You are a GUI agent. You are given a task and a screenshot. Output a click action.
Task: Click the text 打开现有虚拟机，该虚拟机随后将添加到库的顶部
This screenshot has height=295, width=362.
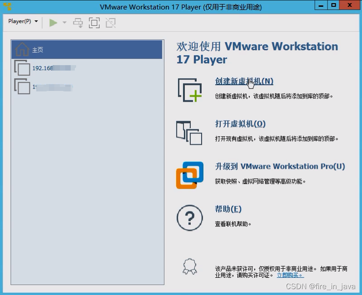tap(276, 139)
